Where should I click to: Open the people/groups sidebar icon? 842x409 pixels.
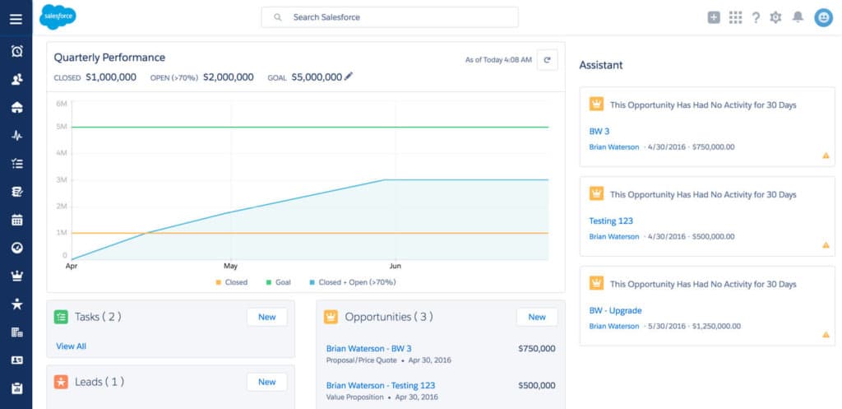tap(16, 80)
